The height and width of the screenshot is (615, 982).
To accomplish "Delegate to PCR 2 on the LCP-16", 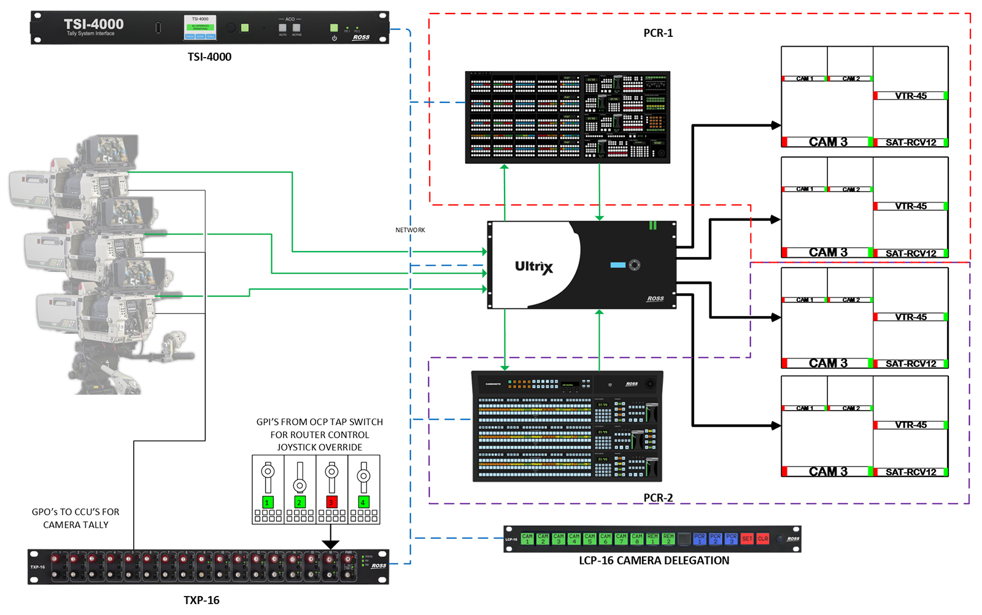I will 716,539.
